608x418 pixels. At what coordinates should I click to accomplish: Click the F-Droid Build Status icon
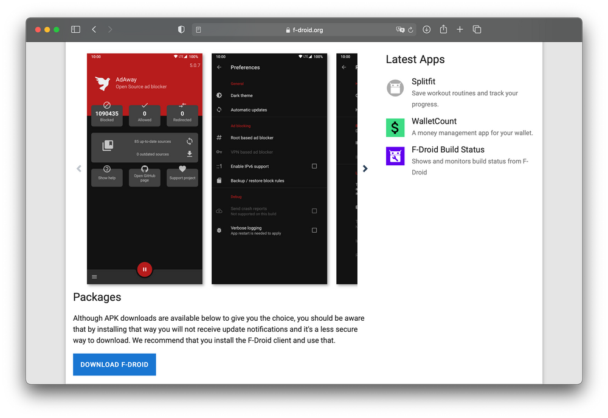point(395,156)
